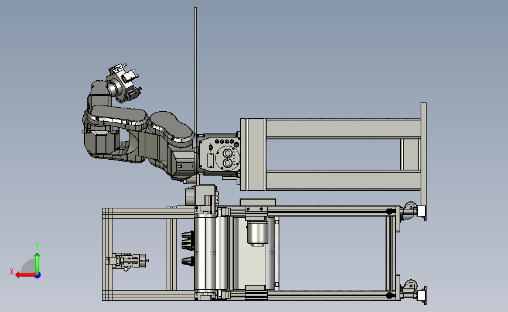This screenshot has height=312, width=508.
Task: Select the tall thin vertical rod
Action: (x=195, y=70)
